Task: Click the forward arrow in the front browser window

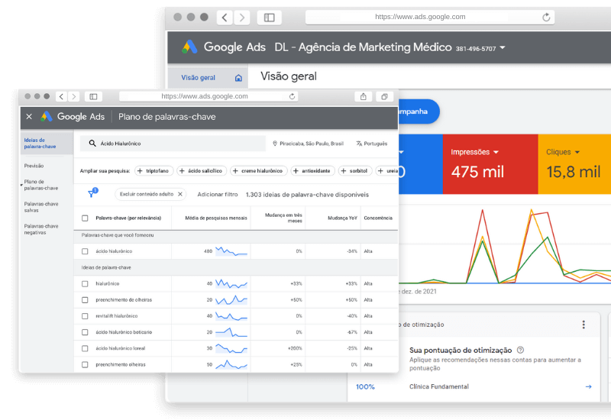Action: point(73,97)
